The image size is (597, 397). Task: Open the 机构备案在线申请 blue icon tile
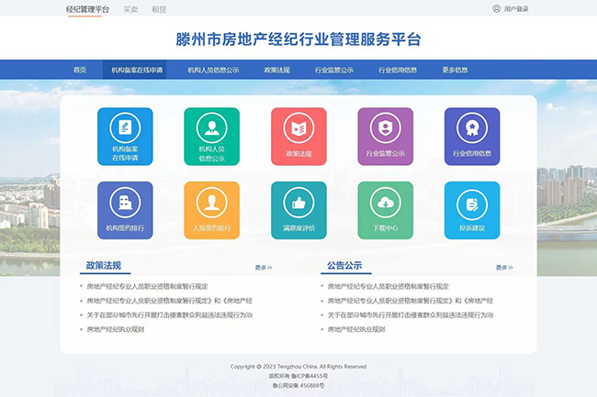click(125, 136)
